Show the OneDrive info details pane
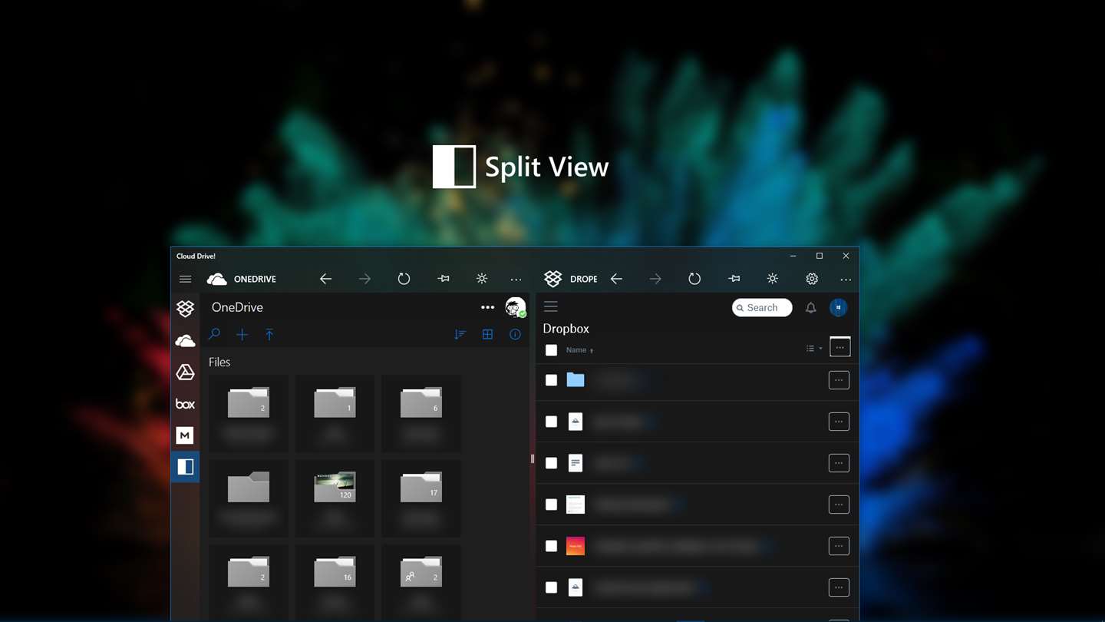This screenshot has width=1105, height=622. click(515, 334)
